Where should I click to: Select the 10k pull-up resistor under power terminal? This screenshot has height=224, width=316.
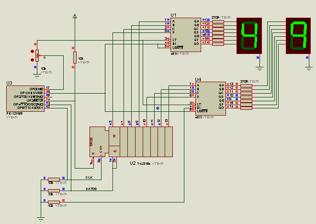(x=75, y=57)
